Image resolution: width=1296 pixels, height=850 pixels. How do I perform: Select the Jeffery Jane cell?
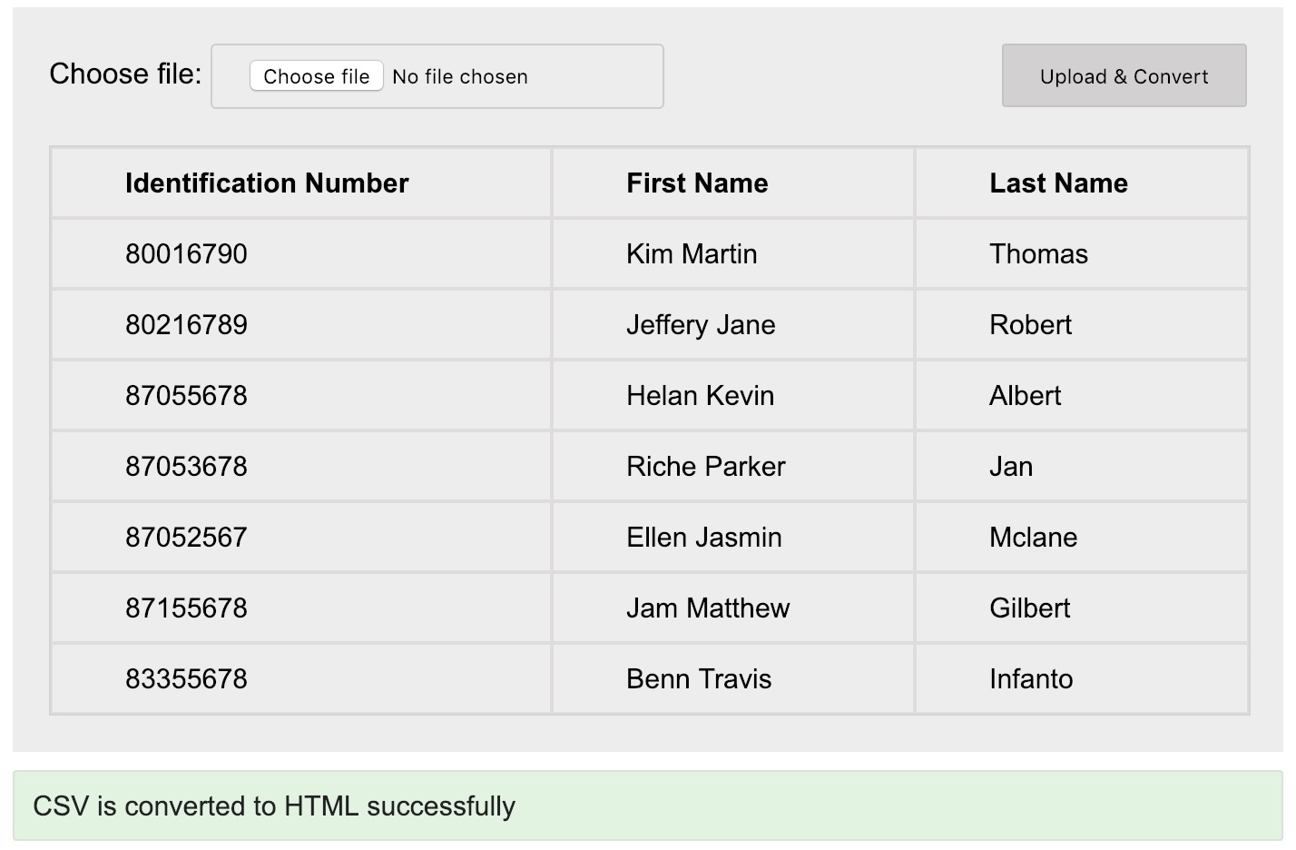701,325
